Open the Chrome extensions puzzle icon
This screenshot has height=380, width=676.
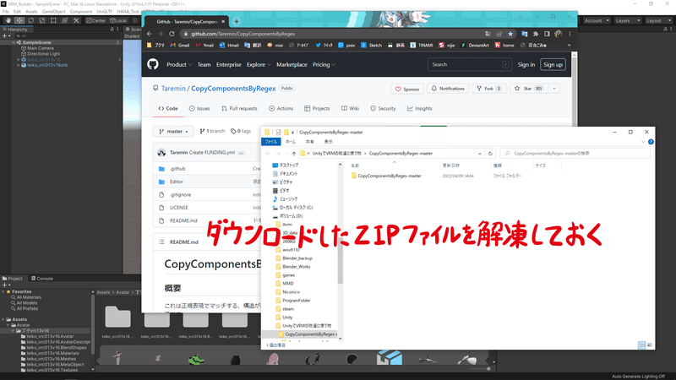536,34
